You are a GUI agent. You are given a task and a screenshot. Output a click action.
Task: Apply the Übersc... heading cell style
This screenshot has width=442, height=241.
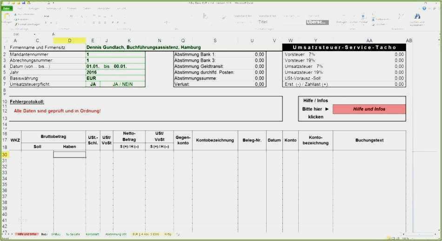click(x=317, y=22)
